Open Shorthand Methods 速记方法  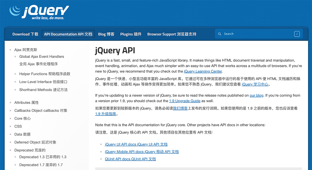coord(43,90)
